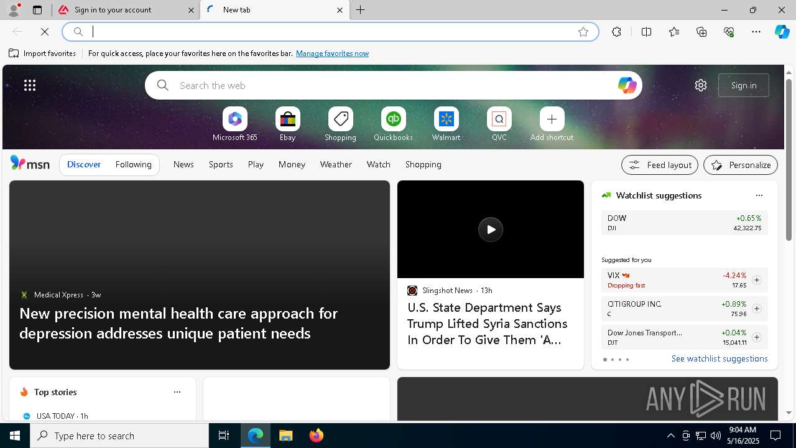Open Shopping in the msn navigation
Viewport: 796px width, 448px height.
pos(423,164)
